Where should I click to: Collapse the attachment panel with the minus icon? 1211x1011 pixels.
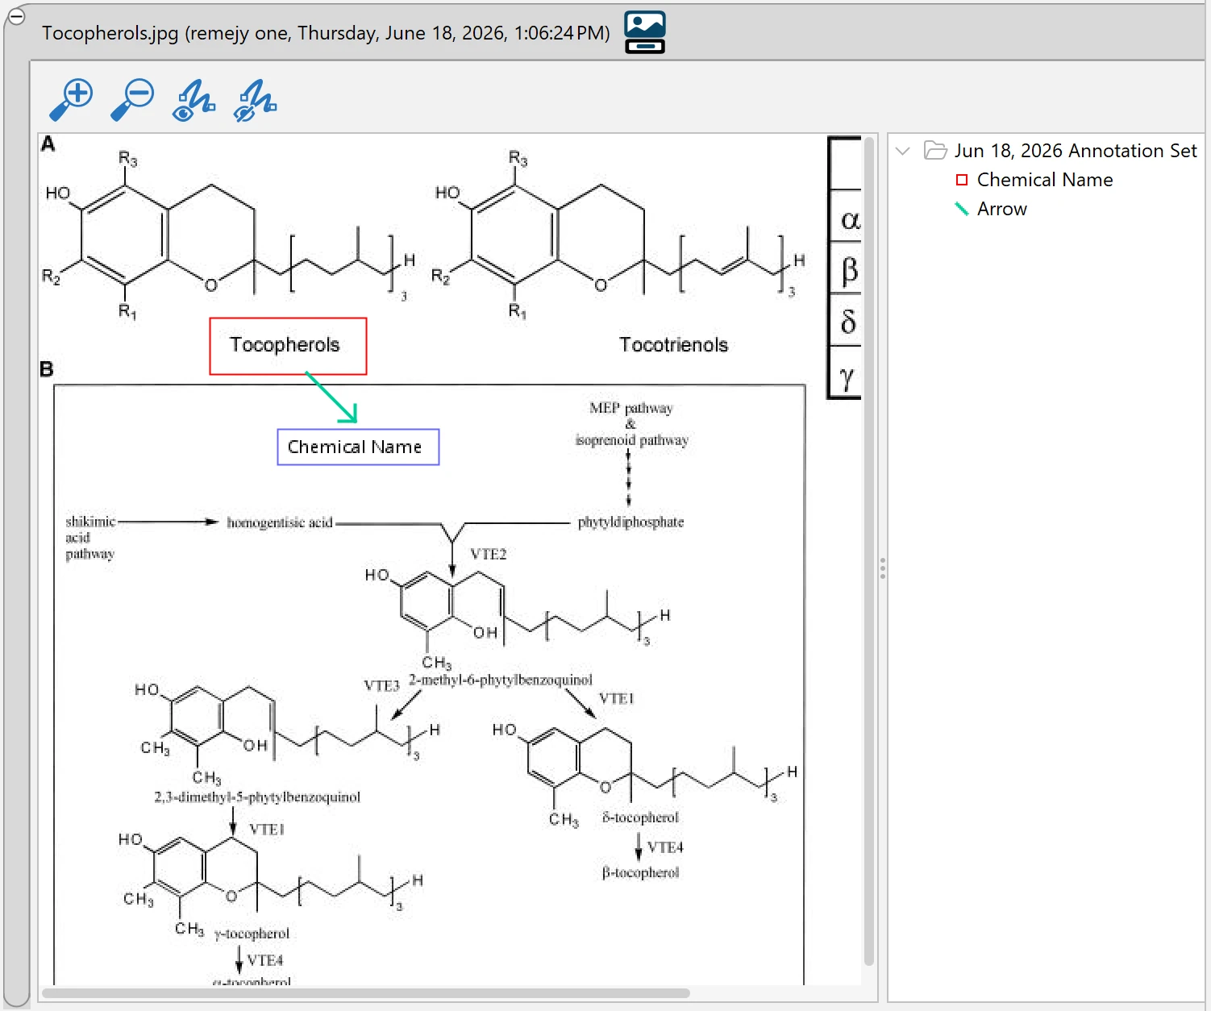16,16
